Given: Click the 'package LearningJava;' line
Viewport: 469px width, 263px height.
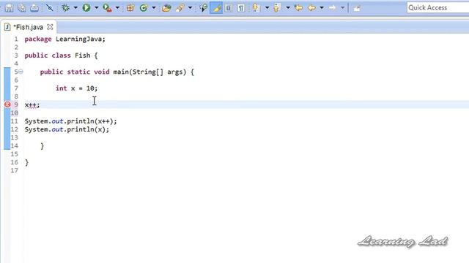Looking at the screenshot, I should click(65, 39).
